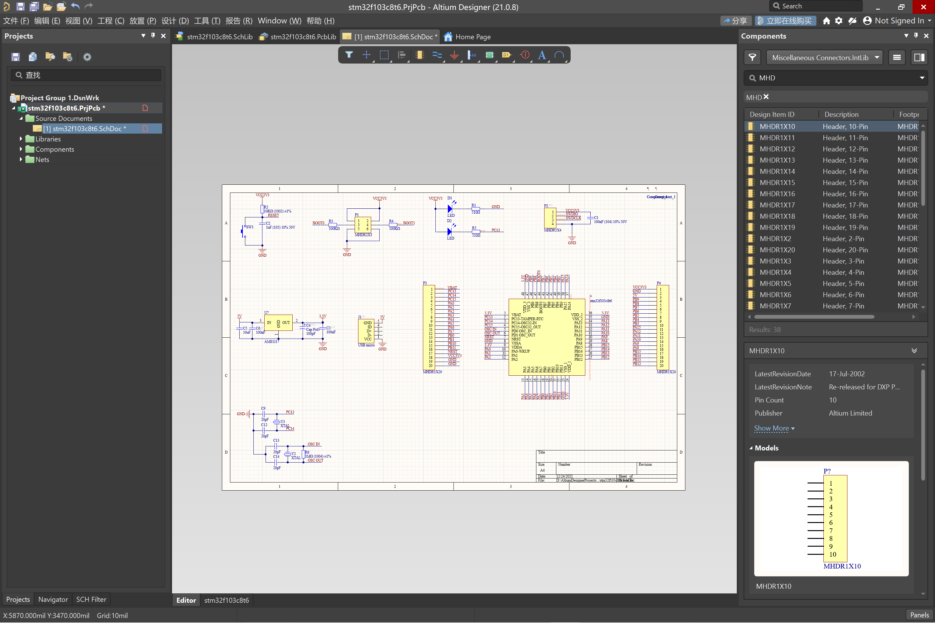
Task: Open the Miscellaneous Connectors.IntLib library dropdown
Action: coord(824,57)
